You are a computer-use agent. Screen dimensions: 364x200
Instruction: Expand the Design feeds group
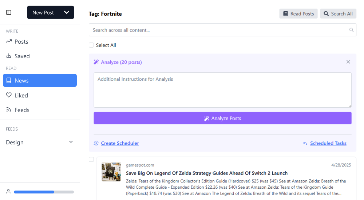point(71,142)
